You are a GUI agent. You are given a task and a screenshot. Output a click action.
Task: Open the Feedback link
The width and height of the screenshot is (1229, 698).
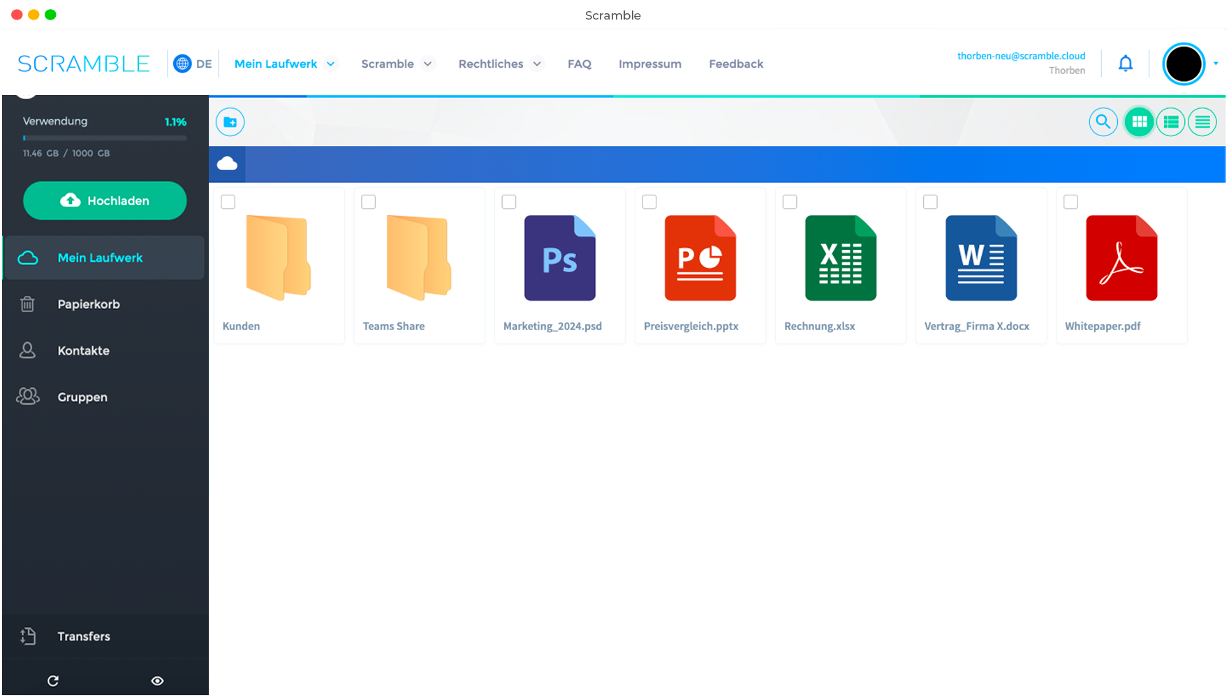pos(736,64)
